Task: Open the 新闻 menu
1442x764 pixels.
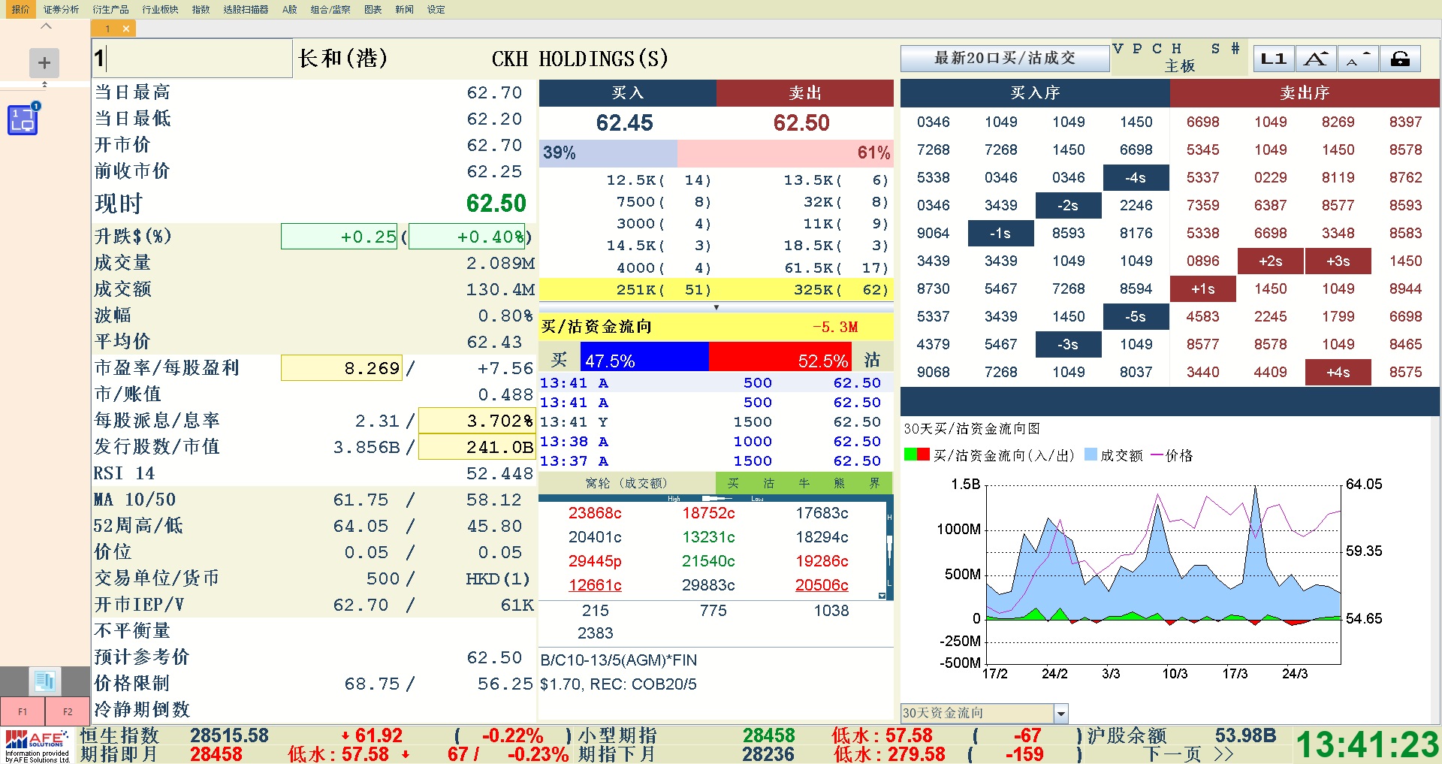Action: pos(404,9)
